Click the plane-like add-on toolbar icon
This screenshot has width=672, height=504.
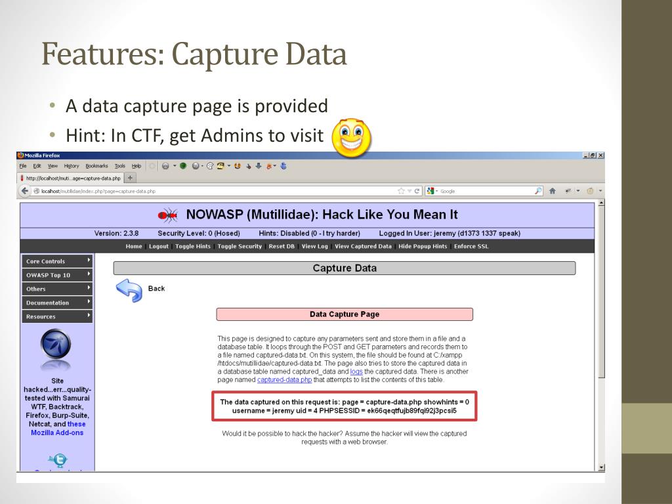click(x=568, y=191)
